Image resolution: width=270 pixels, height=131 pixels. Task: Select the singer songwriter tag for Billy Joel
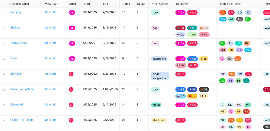tap(160, 76)
